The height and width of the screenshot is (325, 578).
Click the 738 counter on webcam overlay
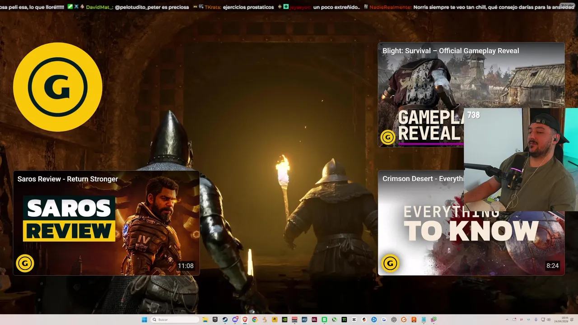tap(473, 115)
